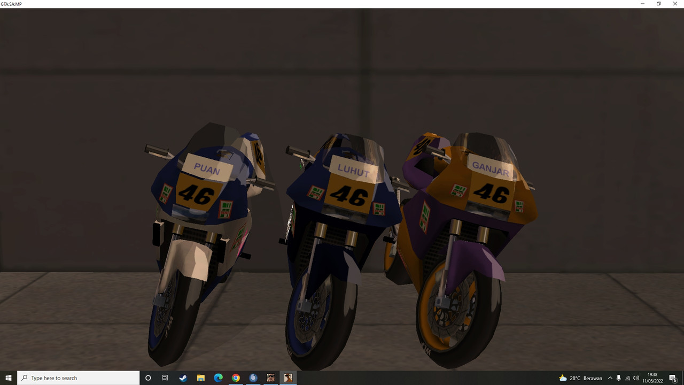Screen dimensions: 684x385
Task: Minimize the GTA:SA:MP window
Action: click(x=642, y=4)
